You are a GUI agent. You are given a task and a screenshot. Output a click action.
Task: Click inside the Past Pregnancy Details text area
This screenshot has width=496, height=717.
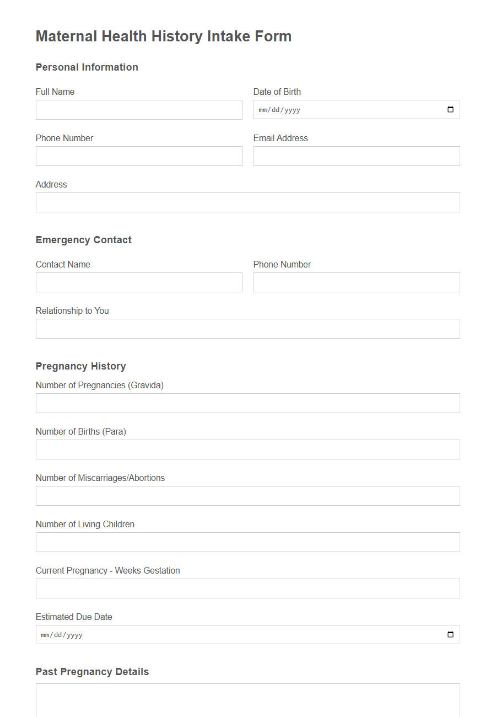247,700
